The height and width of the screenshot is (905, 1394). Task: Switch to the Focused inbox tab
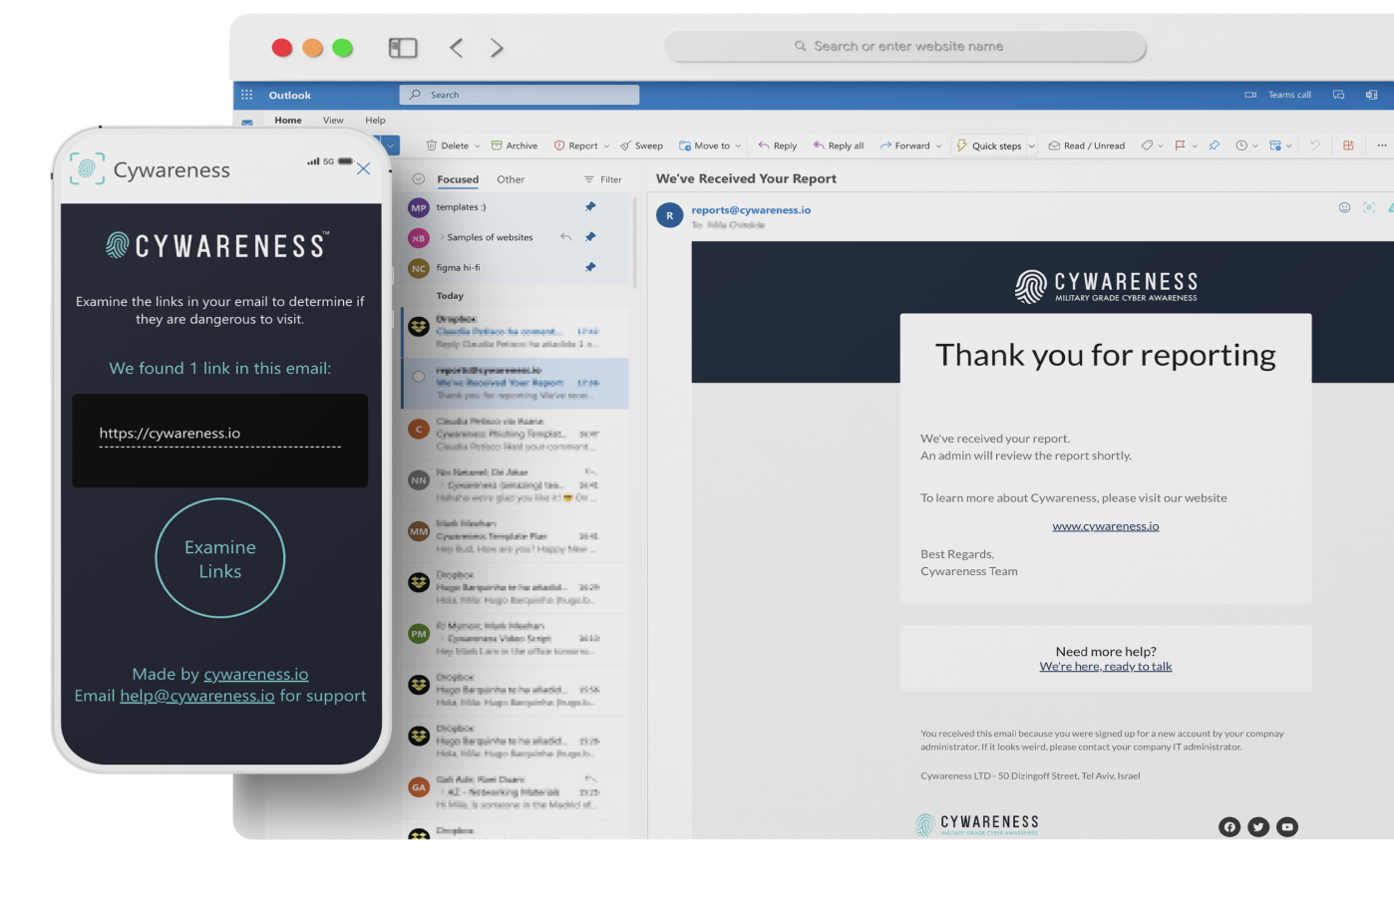coord(458,179)
